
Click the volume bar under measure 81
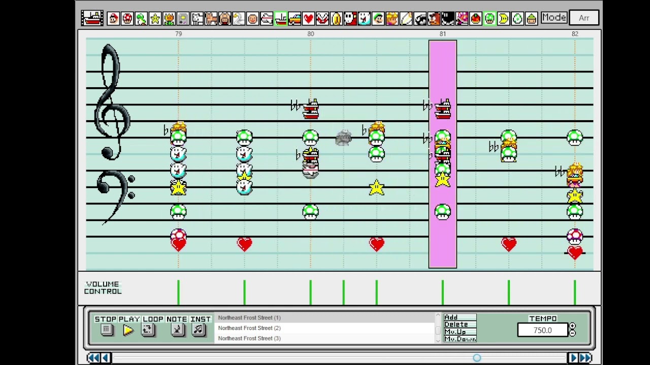[x=442, y=293]
